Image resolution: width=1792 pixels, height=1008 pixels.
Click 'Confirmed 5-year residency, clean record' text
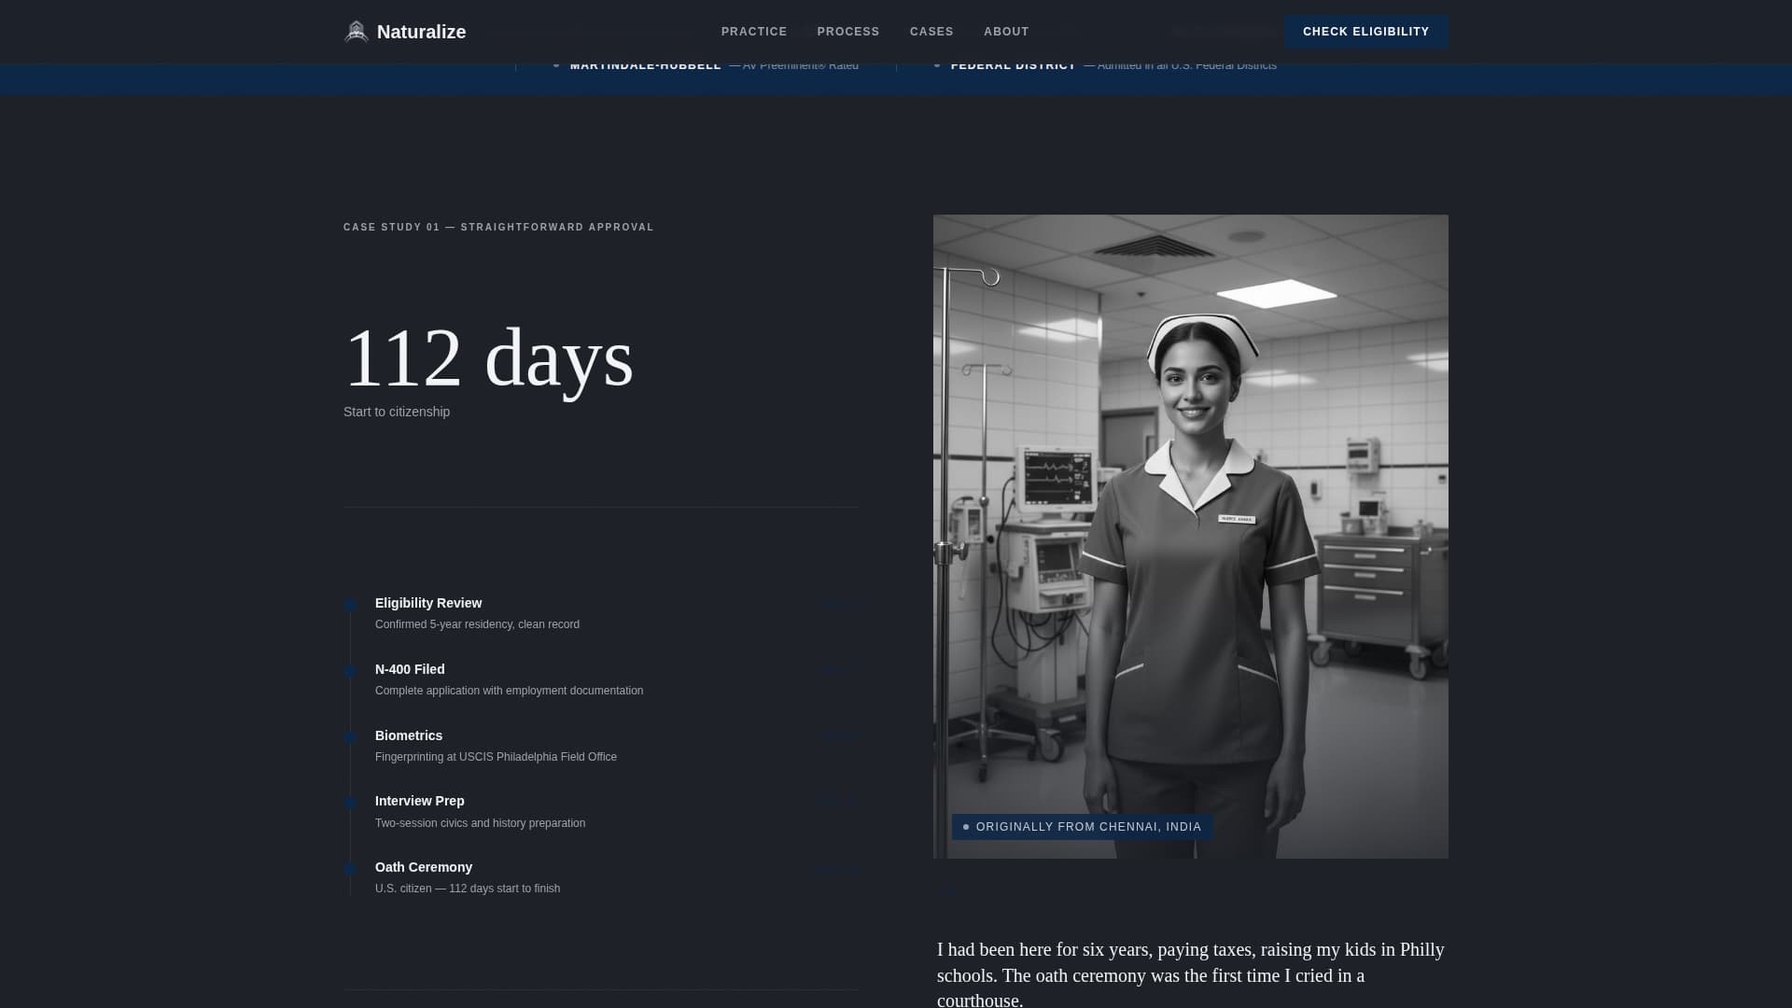[x=477, y=624]
